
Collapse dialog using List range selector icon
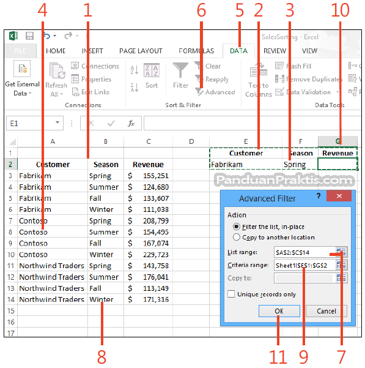(341, 252)
